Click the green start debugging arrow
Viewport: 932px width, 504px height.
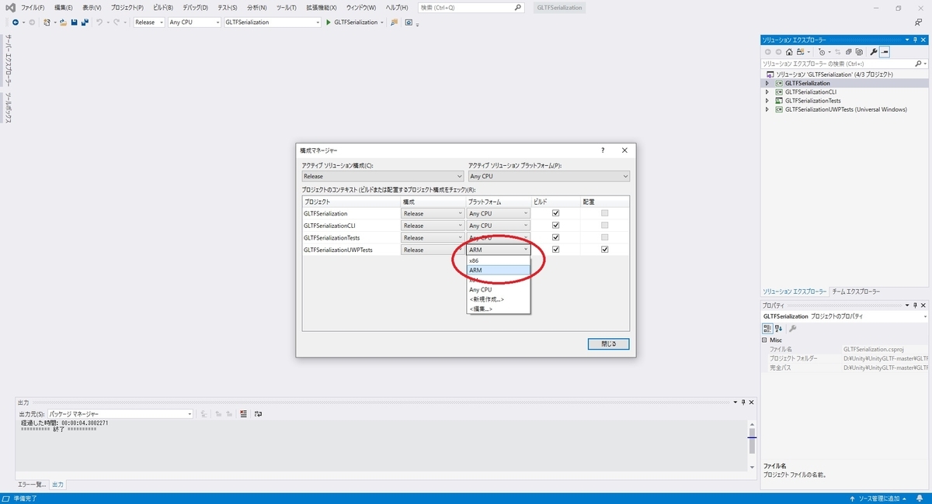point(329,22)
